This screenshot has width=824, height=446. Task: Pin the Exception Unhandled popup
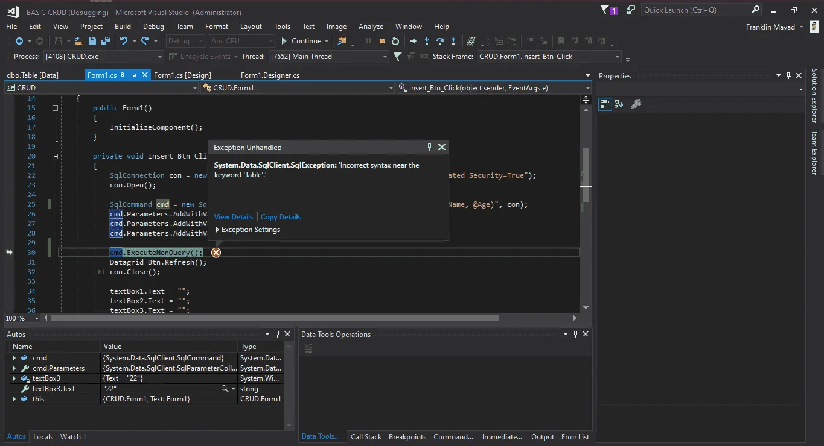(x=430, y=147)
